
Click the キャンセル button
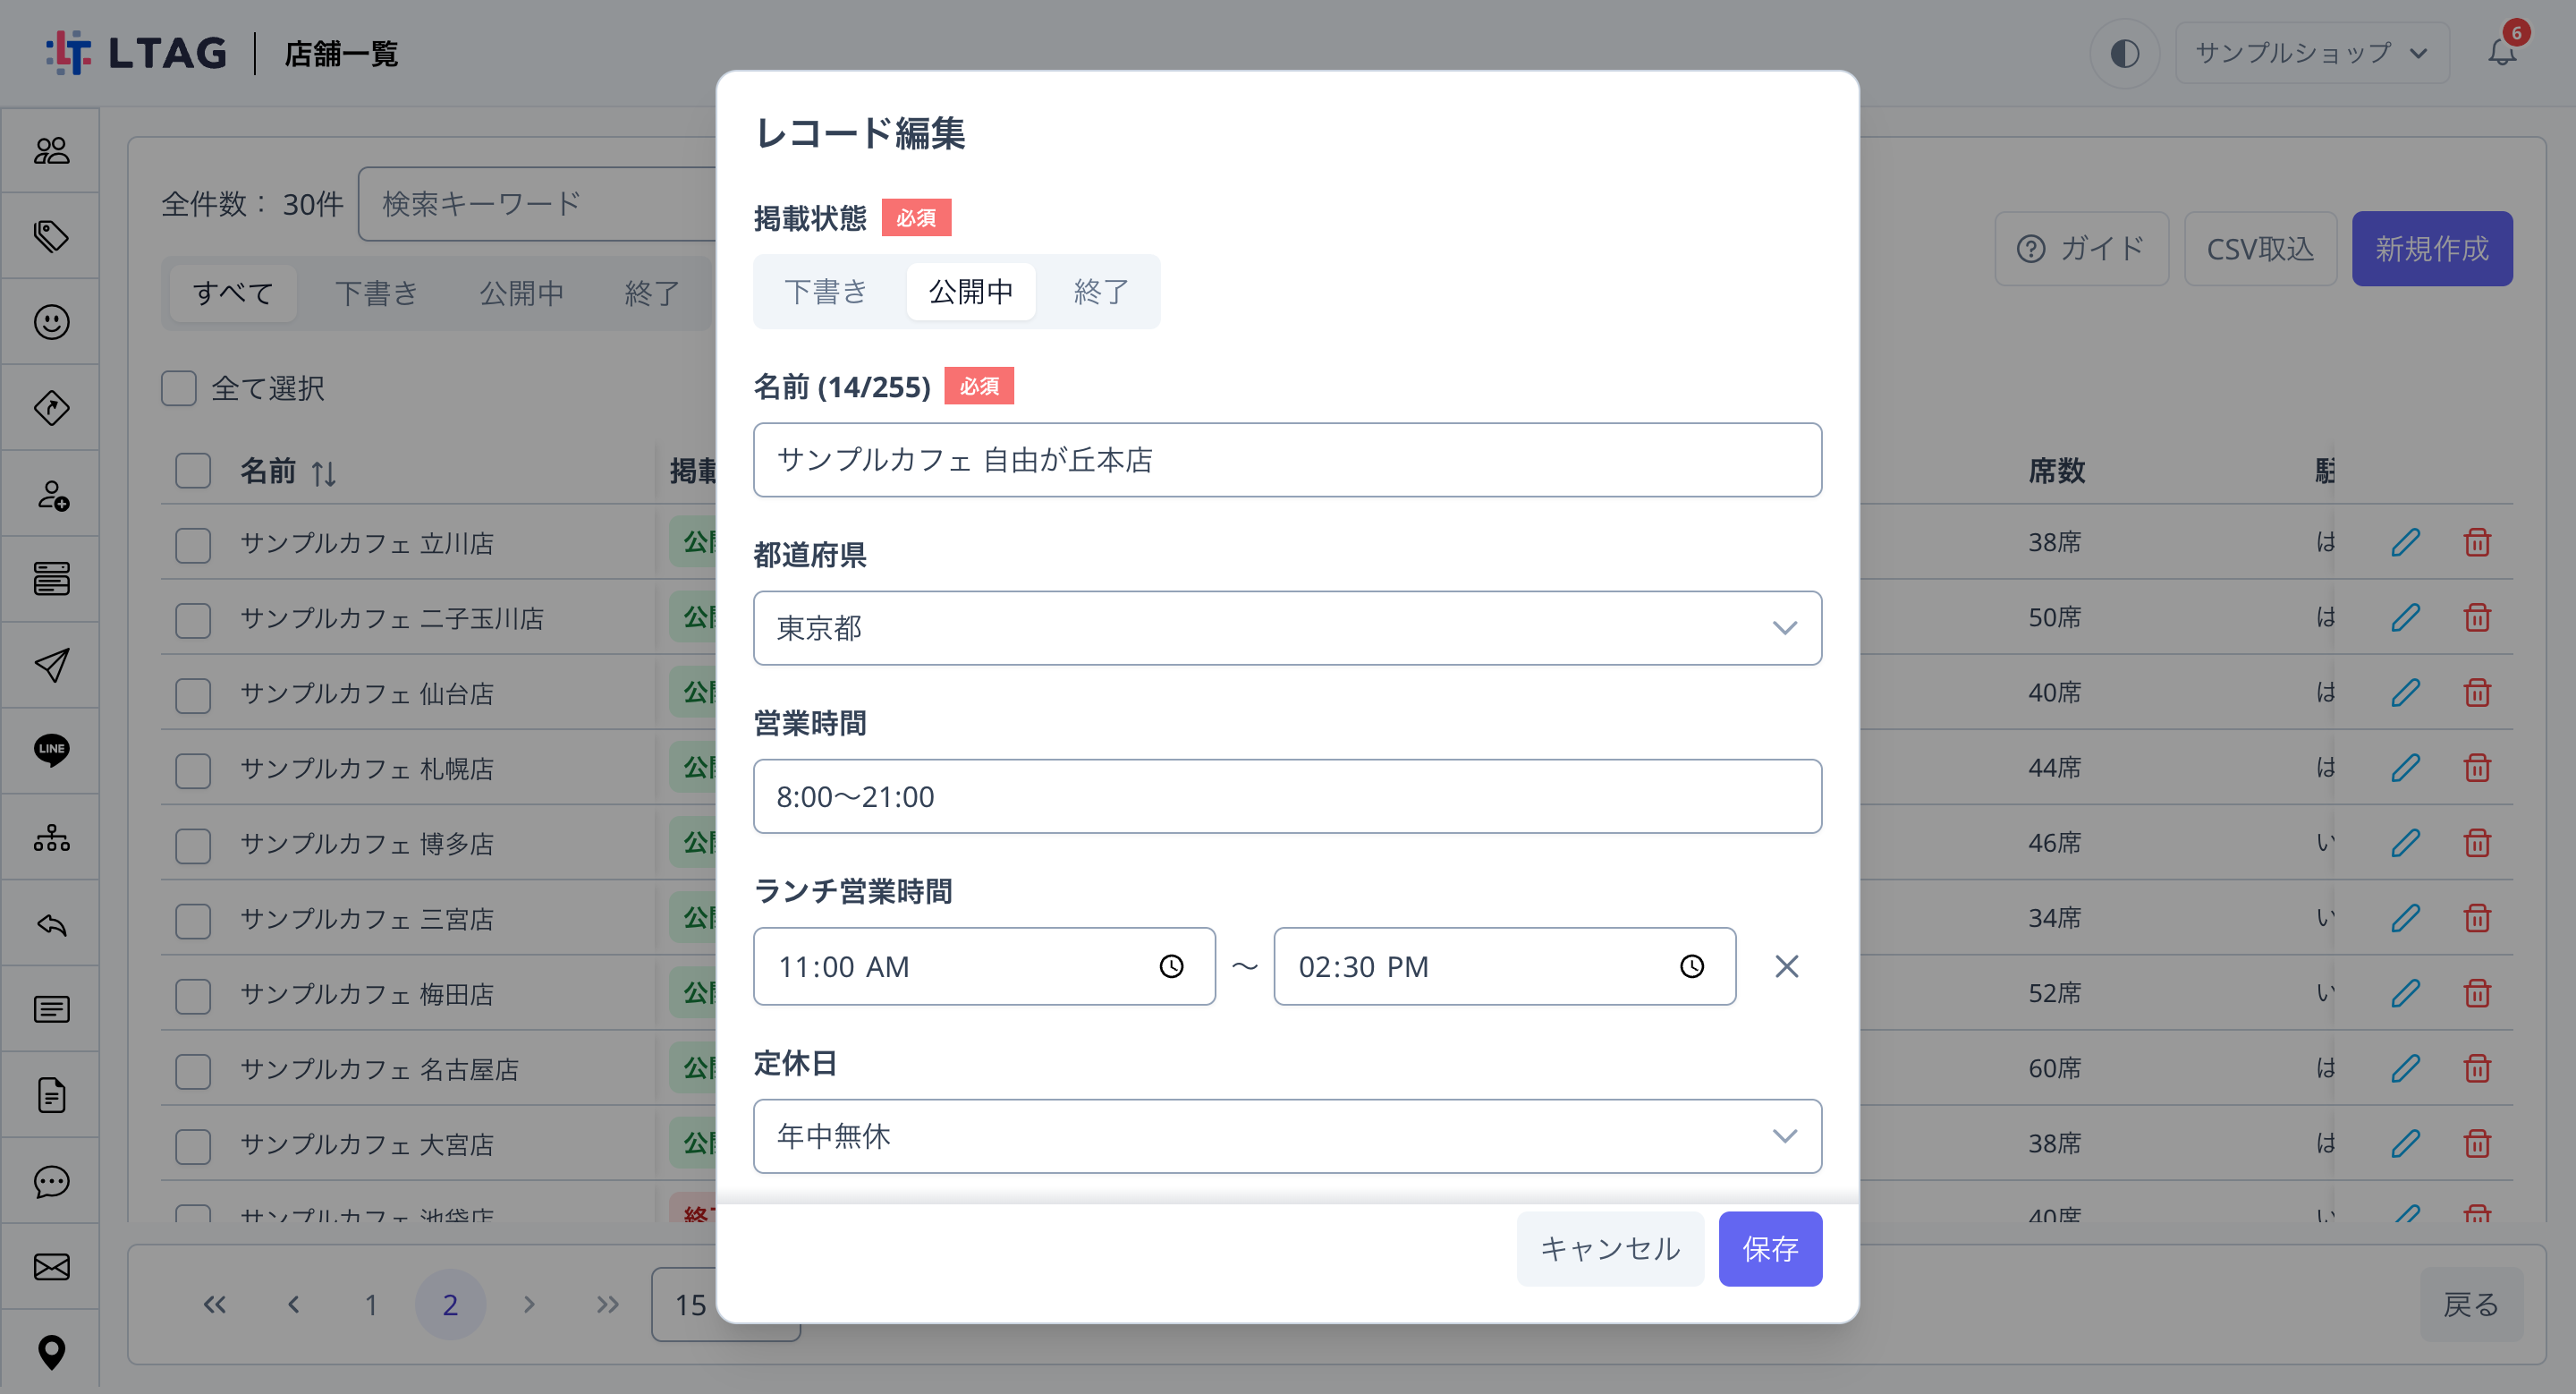1610,1248
